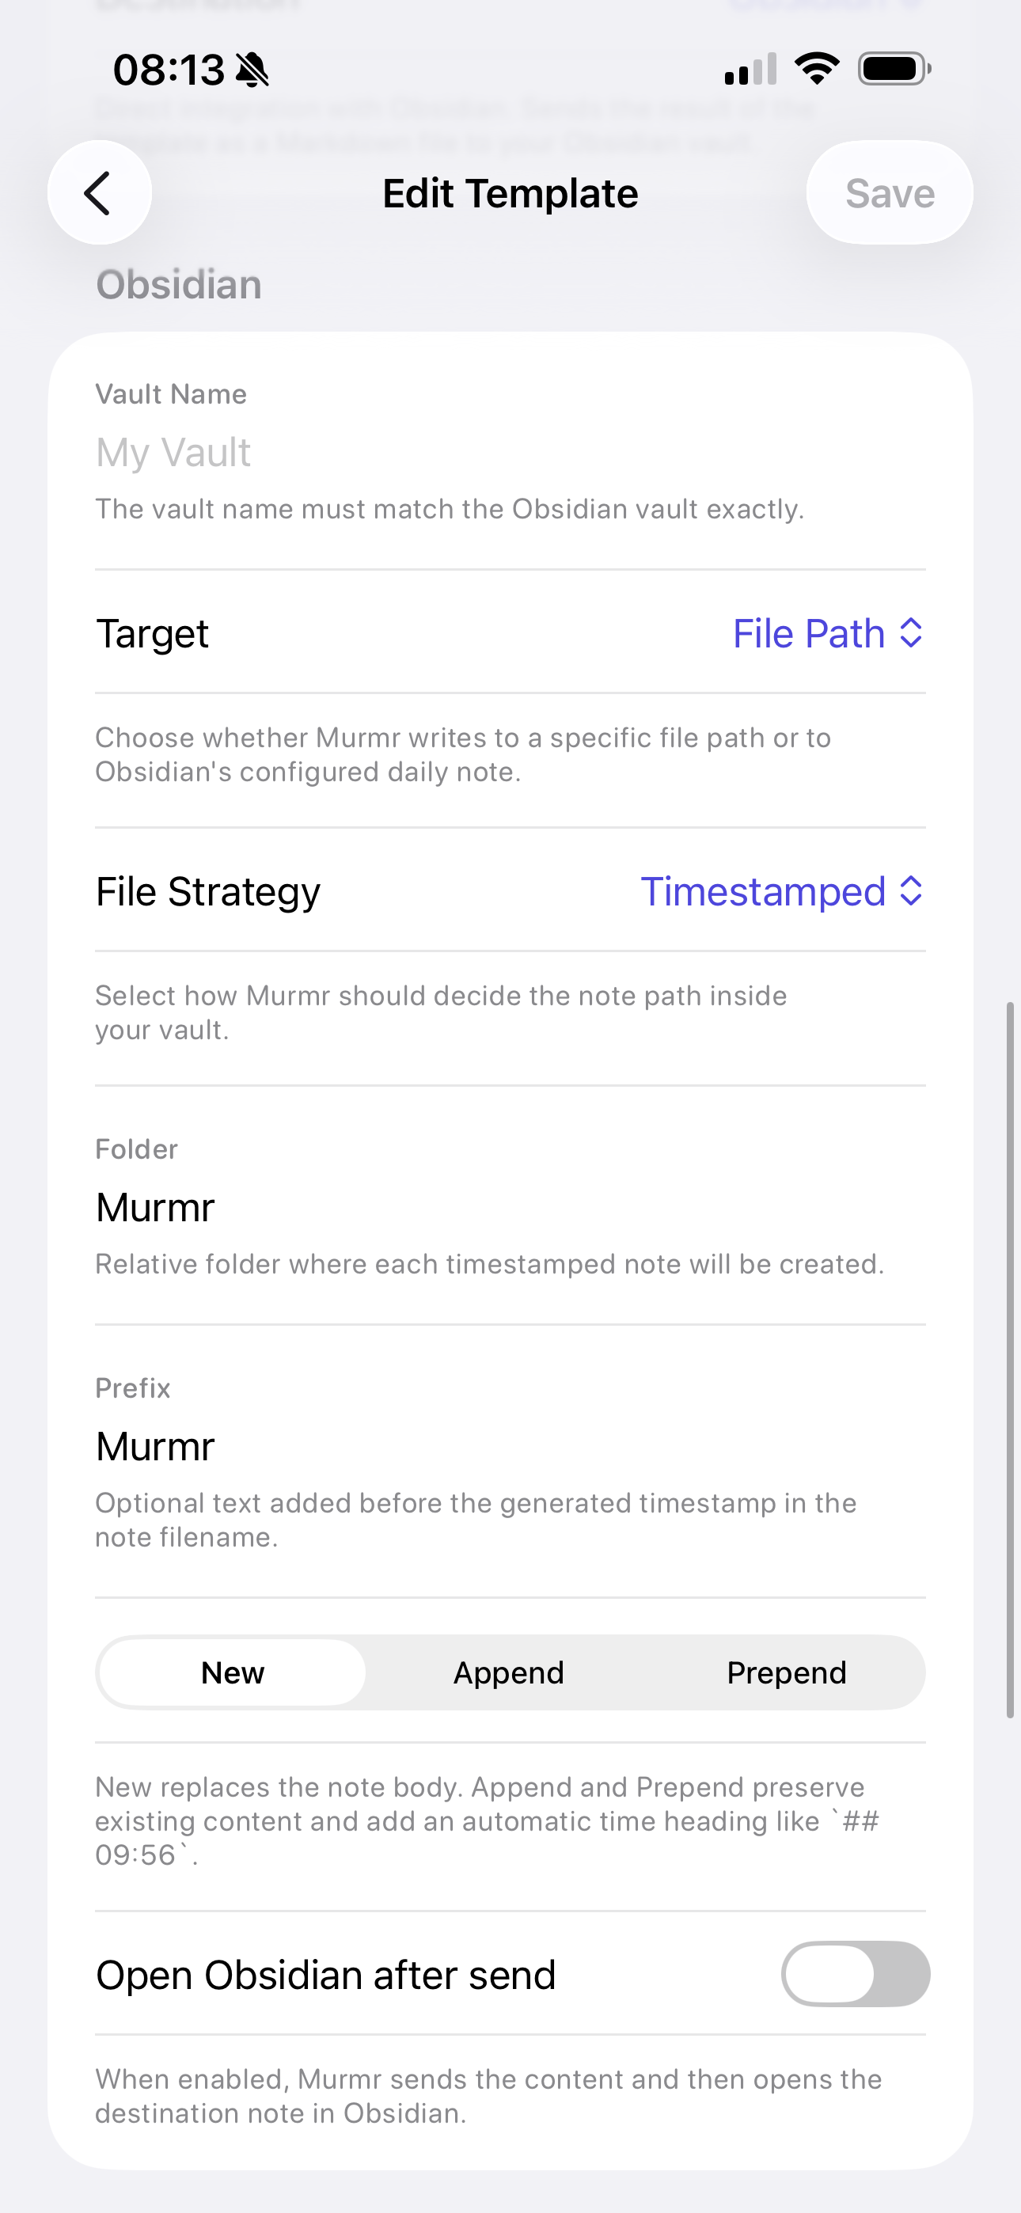Toggle Open Obsidian after send switch
This screenshot has width=1021, height=2213.
point(855,1973)
